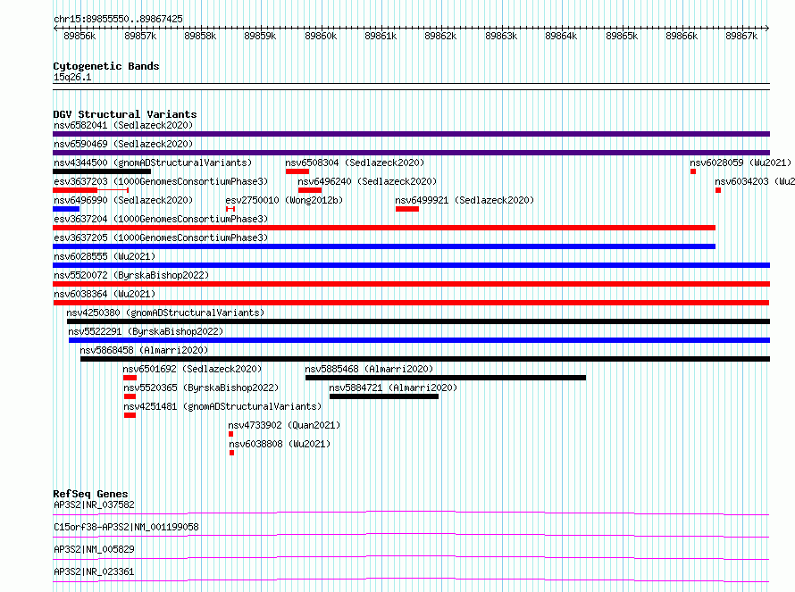The image size is (795, 592).
Task: Click the nsv5522291 (ByrskaBishop2022) label
Action: pos(146,331)
